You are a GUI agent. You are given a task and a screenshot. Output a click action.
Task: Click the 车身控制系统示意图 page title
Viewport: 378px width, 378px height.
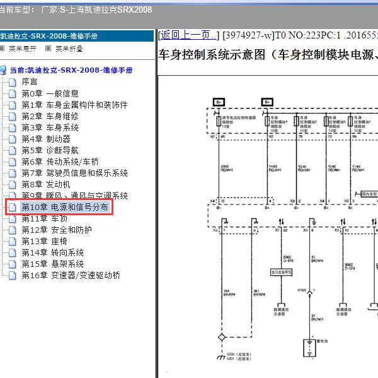(268, 54)
